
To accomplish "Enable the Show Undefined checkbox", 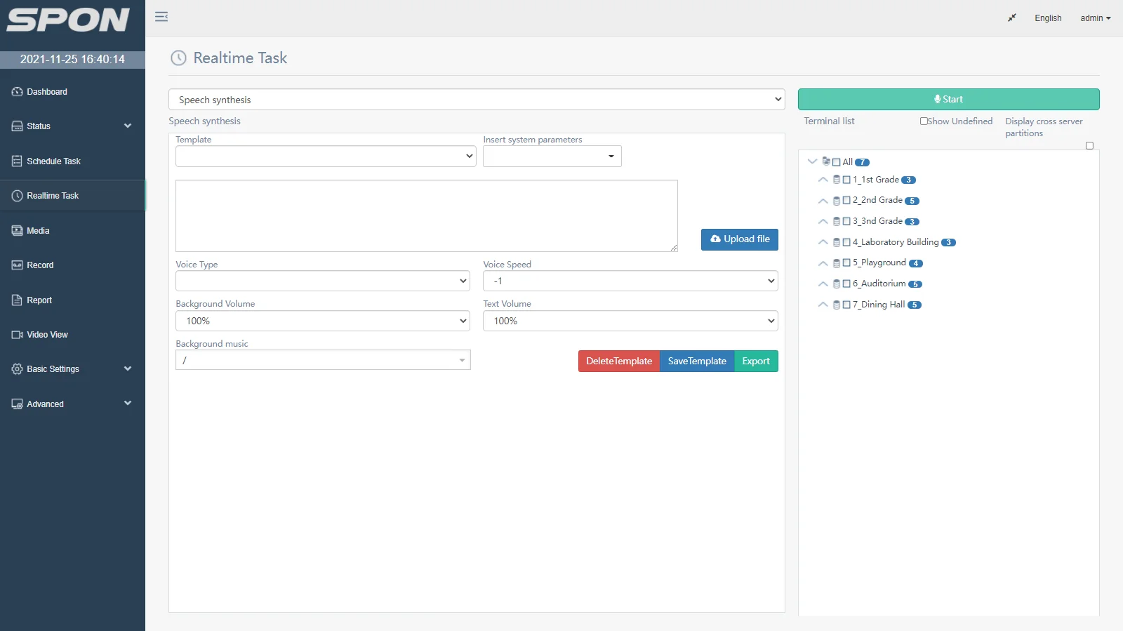I will (x=924, y=121).
